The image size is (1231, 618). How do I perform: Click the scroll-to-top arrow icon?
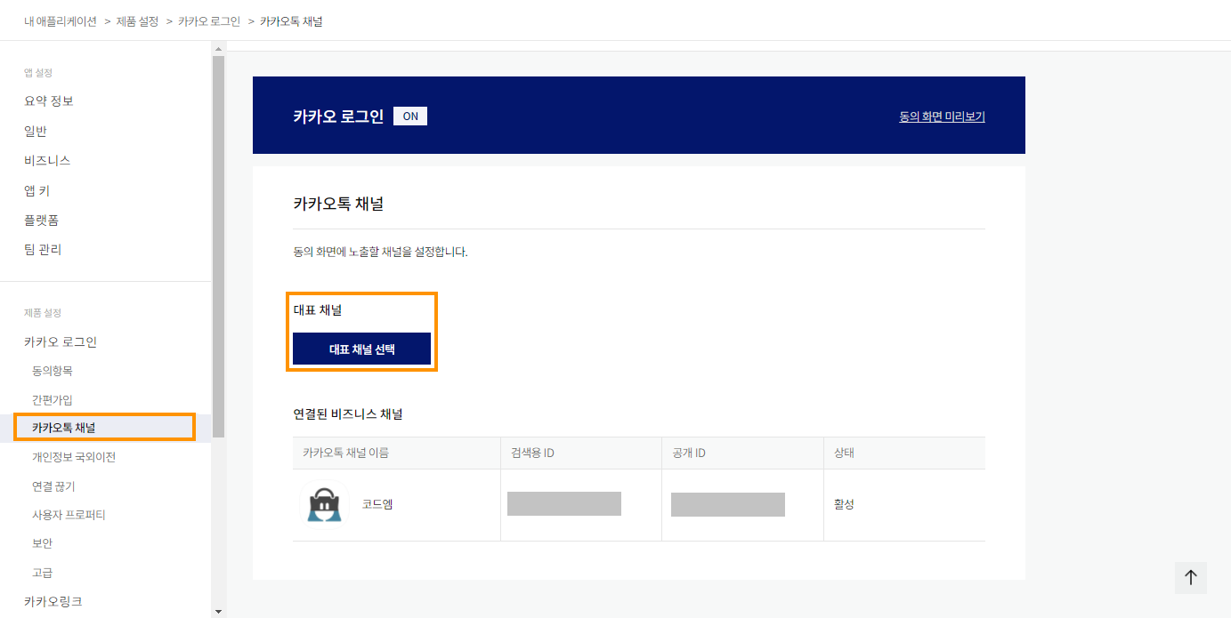pyautogui.click(x=1191, y=577)
